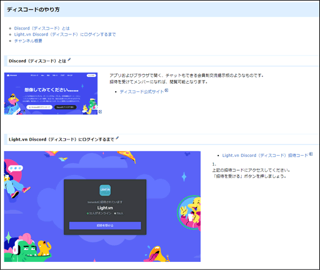320x270 pixels.
Task: Open the 'ディスコード公式サイト' link
Action: tap(142, 92)
